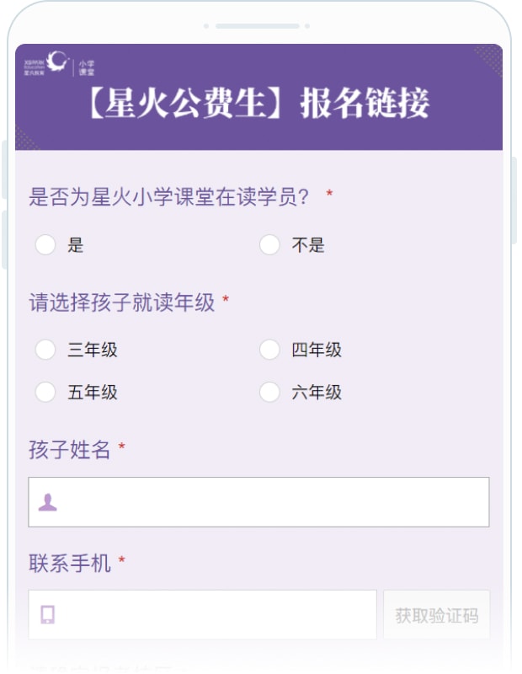Click the 孩子姓名 text input box
The image size is (522, 674).
(x=253, y=501)
